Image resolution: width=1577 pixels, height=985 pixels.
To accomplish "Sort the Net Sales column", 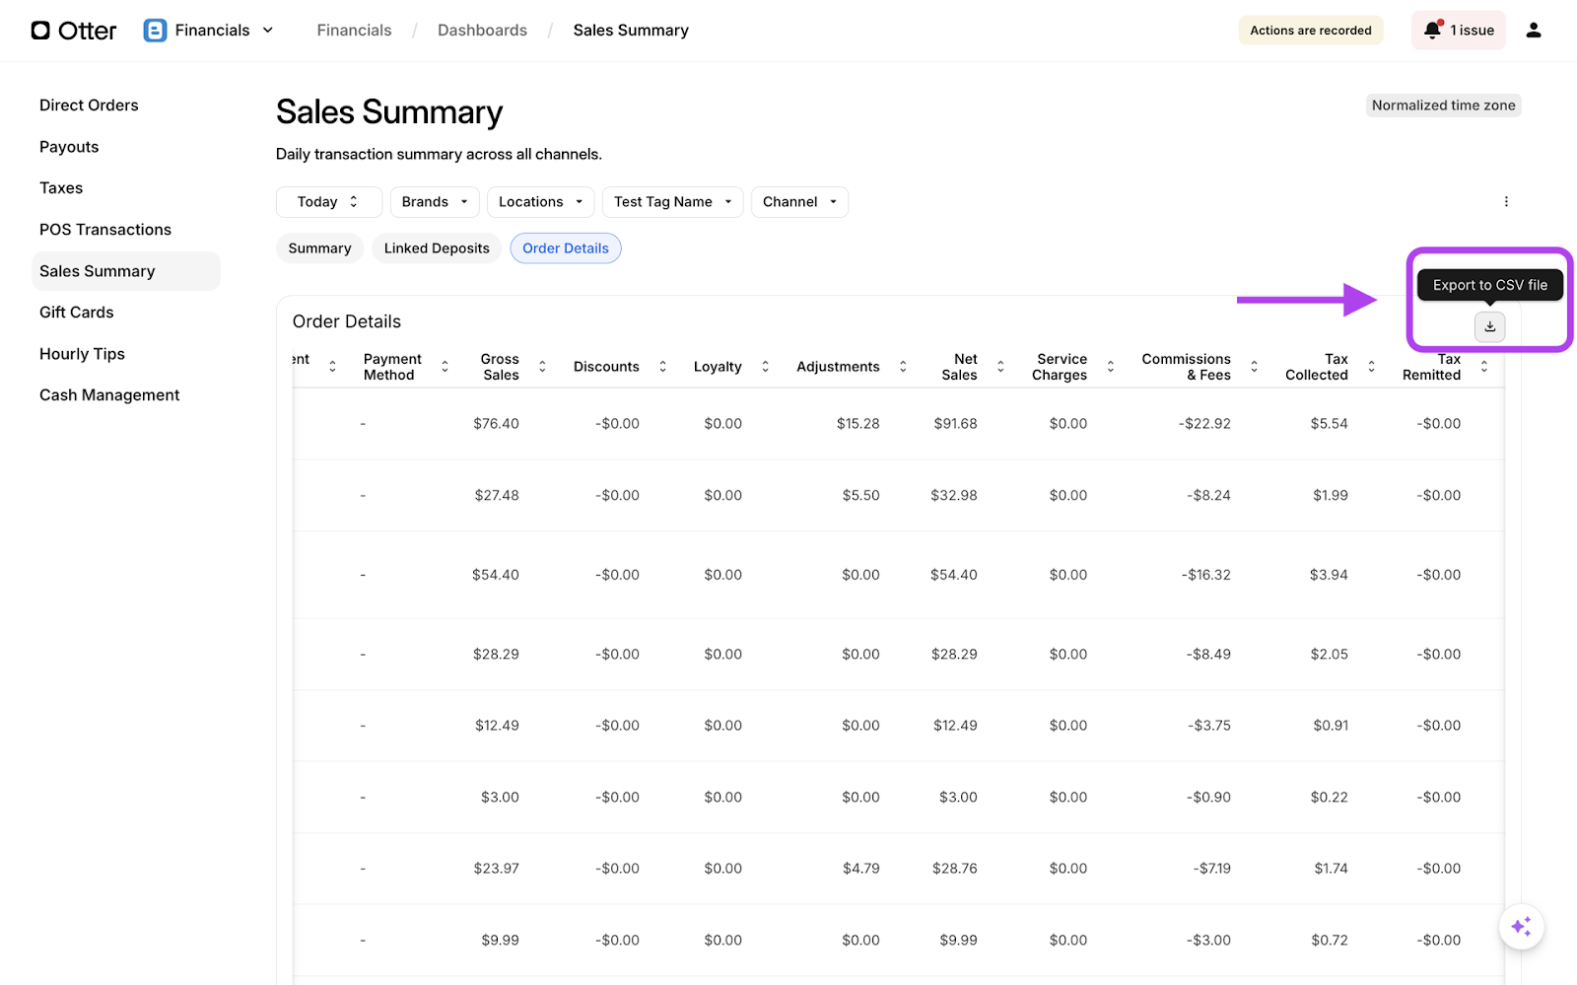I will tap(1000, 367).
